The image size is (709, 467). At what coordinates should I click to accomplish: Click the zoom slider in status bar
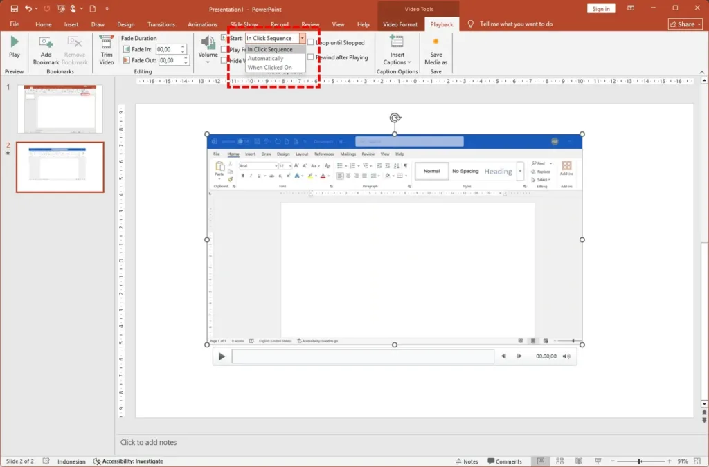coord(639,461)
